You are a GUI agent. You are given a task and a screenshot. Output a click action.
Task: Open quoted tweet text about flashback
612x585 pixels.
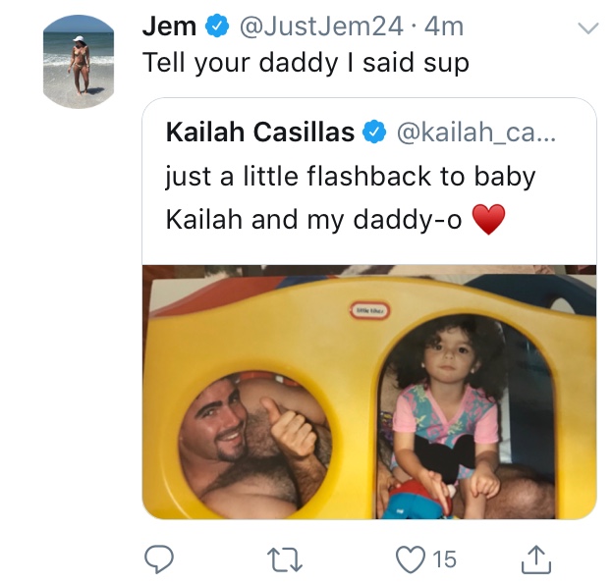pyautogui.click(x=351, y=198)
